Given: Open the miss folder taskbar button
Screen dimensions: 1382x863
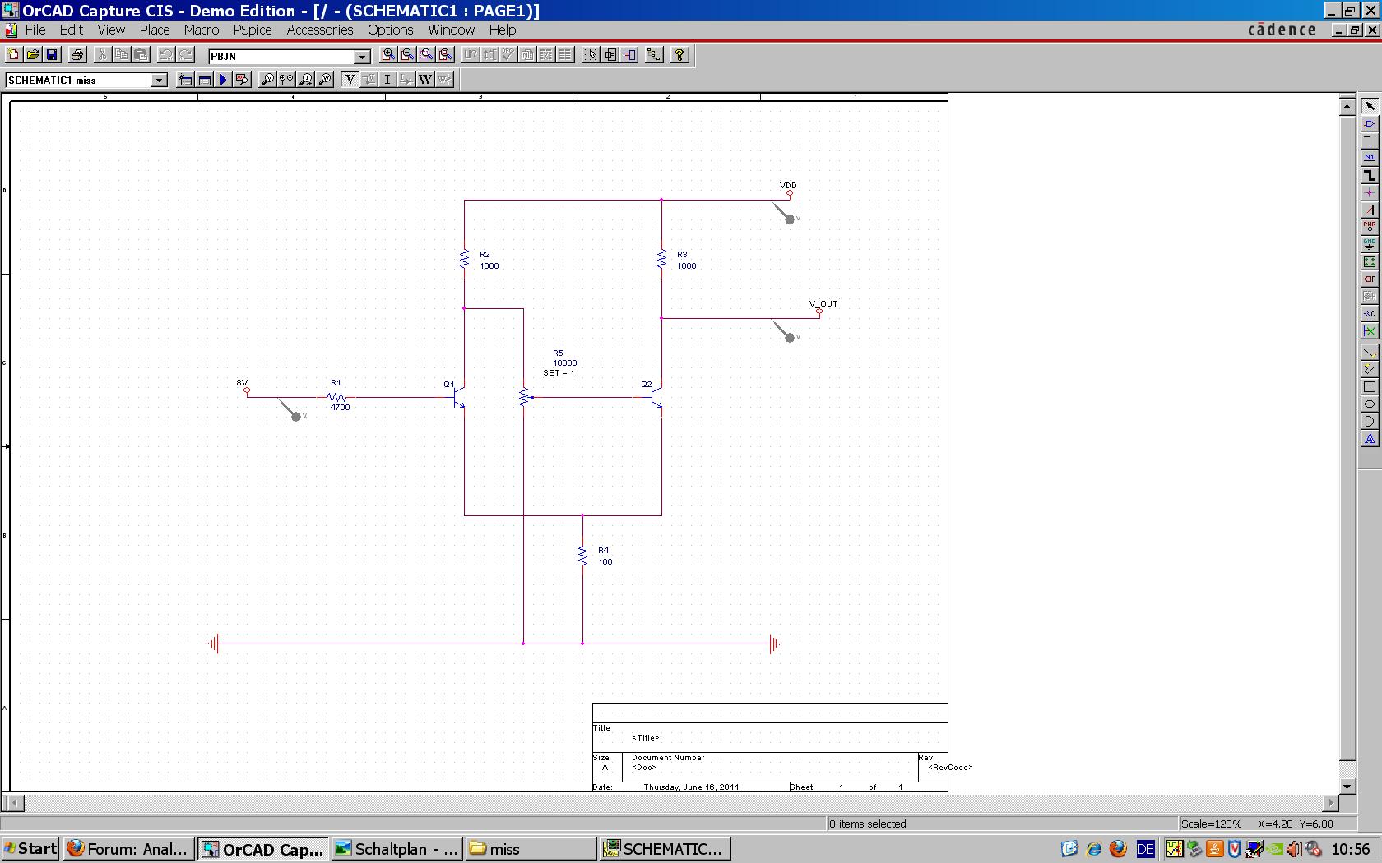Looking at the screenshot, I should (x=531, y=849).
